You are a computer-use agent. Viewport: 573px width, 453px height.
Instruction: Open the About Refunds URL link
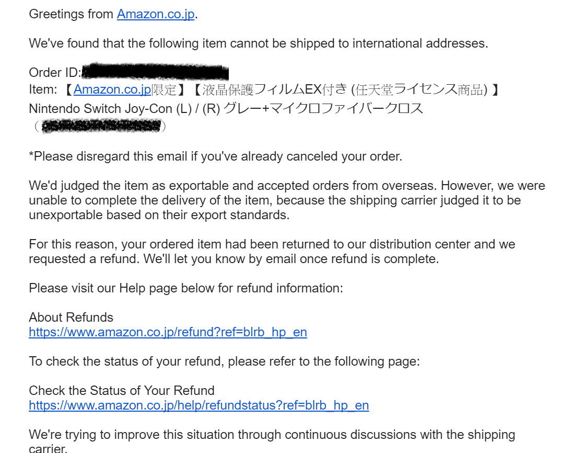pos(168,332)
